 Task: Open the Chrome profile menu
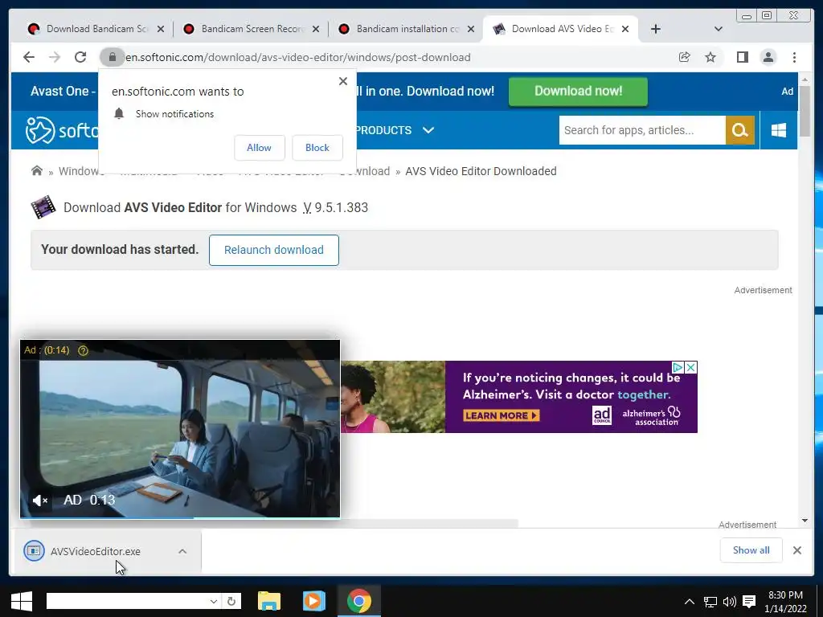(x=768, y=57)
